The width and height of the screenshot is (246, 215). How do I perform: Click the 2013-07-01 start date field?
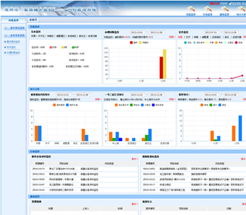pos(211,32)
